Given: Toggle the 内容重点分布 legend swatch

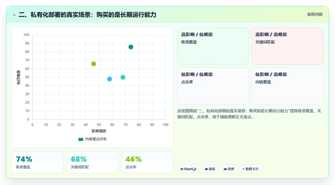Looking at the screenshot, I should pos(80,139).
